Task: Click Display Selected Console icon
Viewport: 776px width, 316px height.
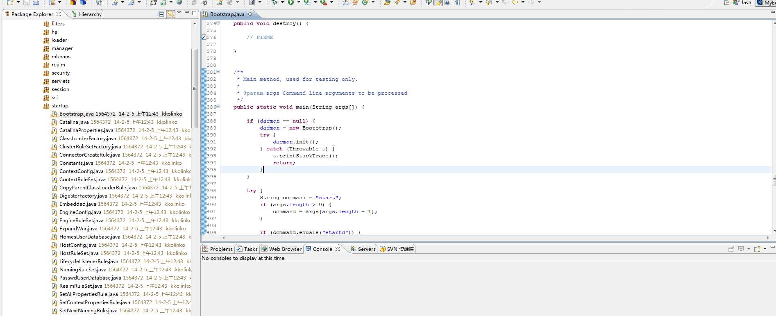Action: pos(741,249)
